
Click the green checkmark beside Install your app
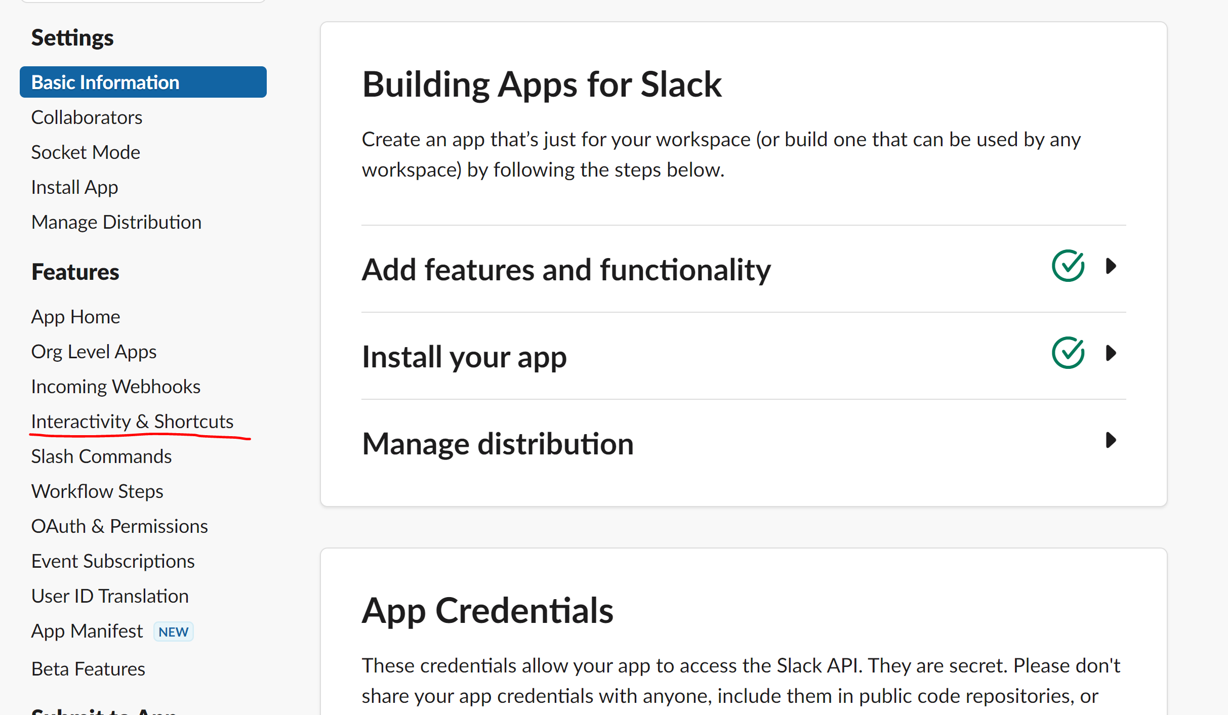coord(1068,353)
